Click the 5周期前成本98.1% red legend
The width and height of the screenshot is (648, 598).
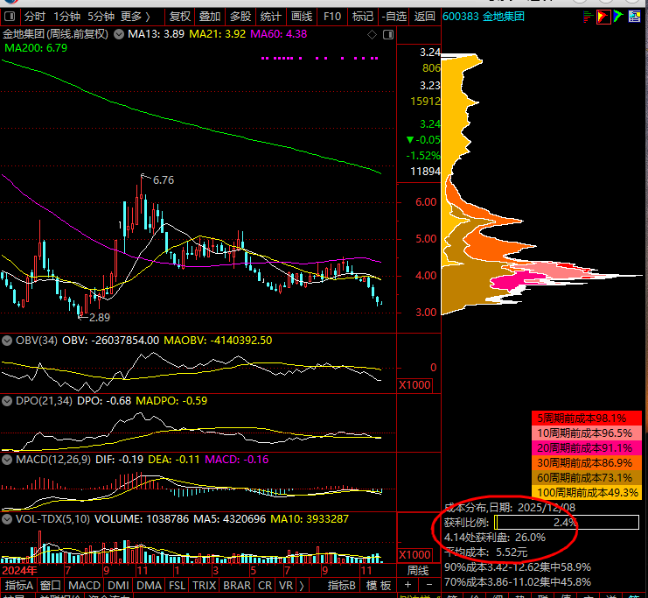point(587,419)
